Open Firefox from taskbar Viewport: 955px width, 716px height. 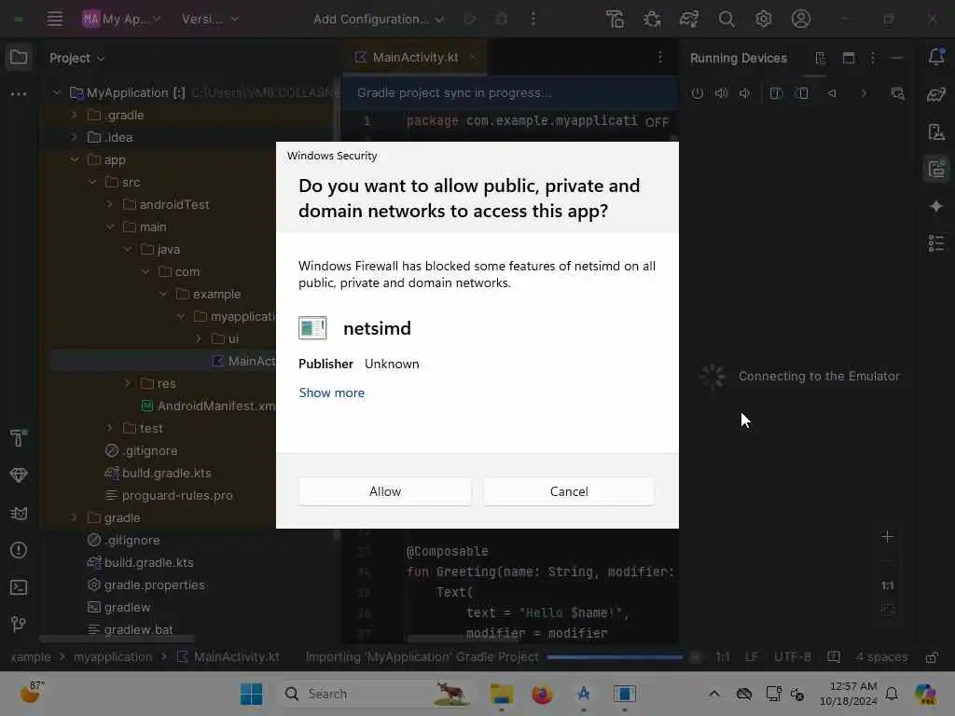[542, 694]
